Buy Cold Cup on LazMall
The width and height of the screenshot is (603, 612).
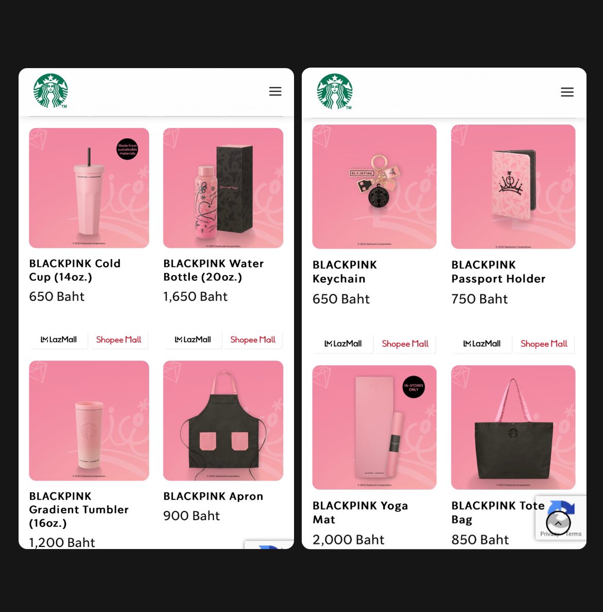coord(59,340)
